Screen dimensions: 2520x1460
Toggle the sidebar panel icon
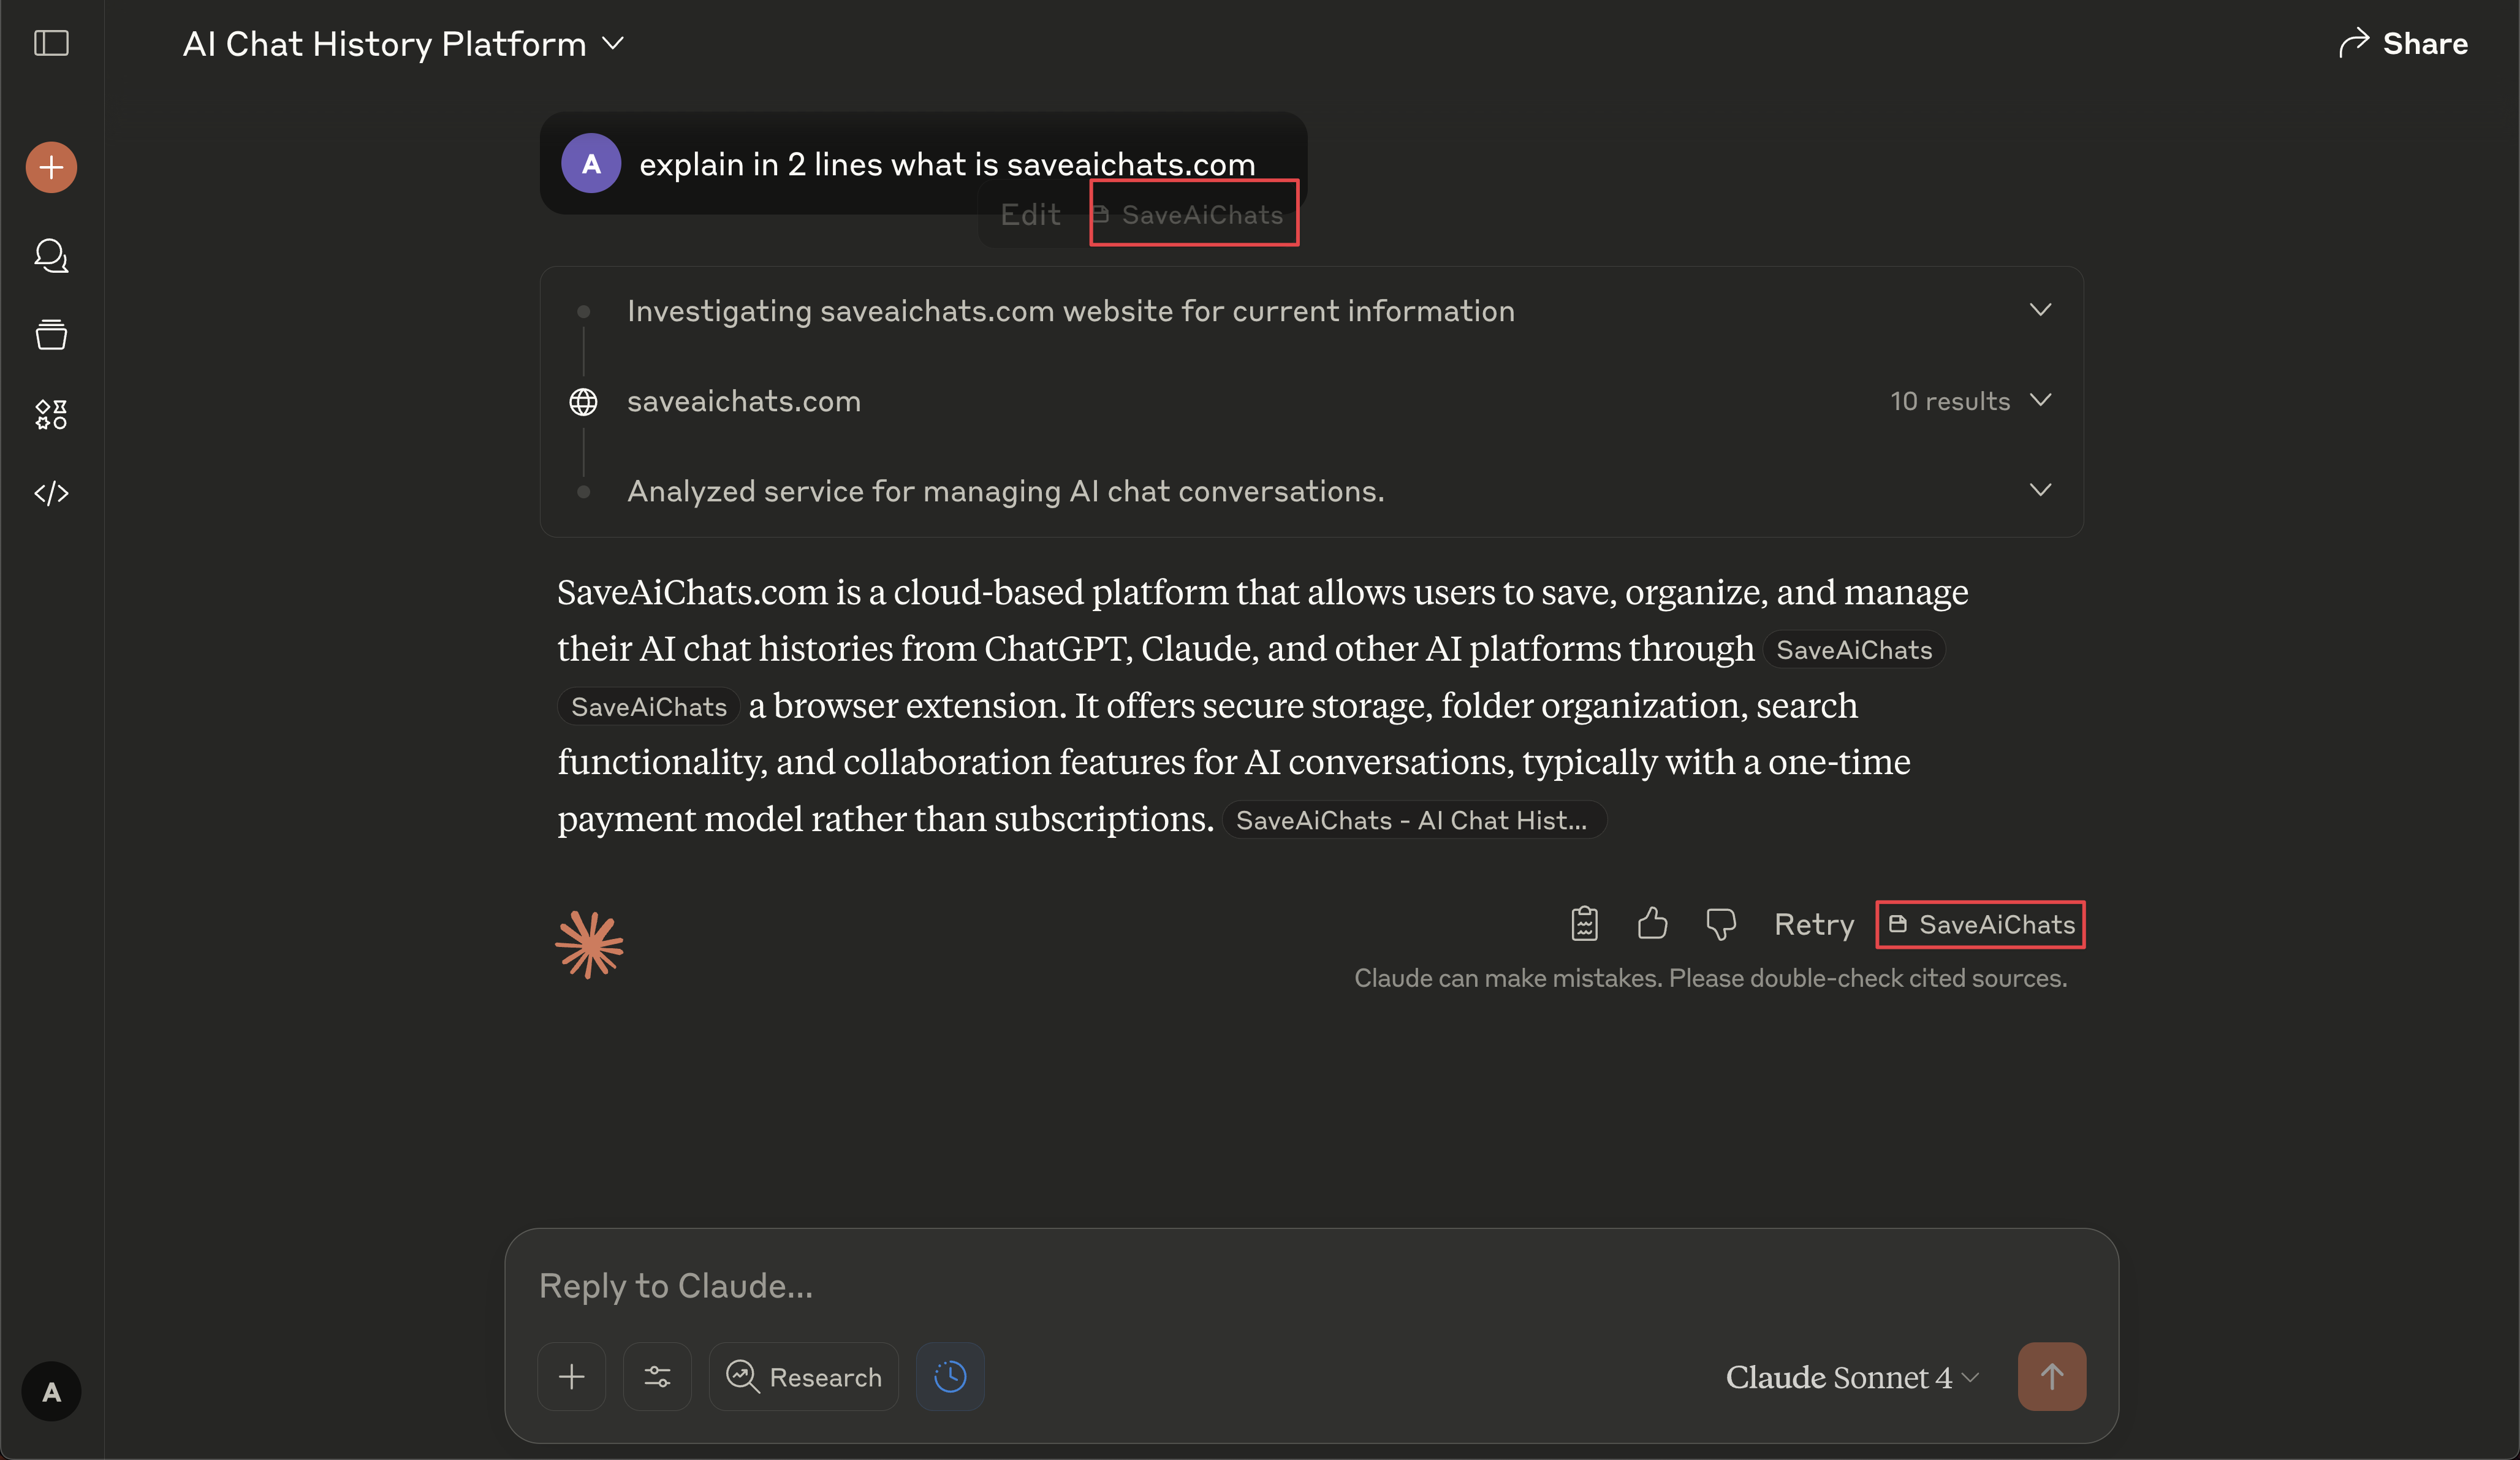pyautogui.click(x=51, y=43)
